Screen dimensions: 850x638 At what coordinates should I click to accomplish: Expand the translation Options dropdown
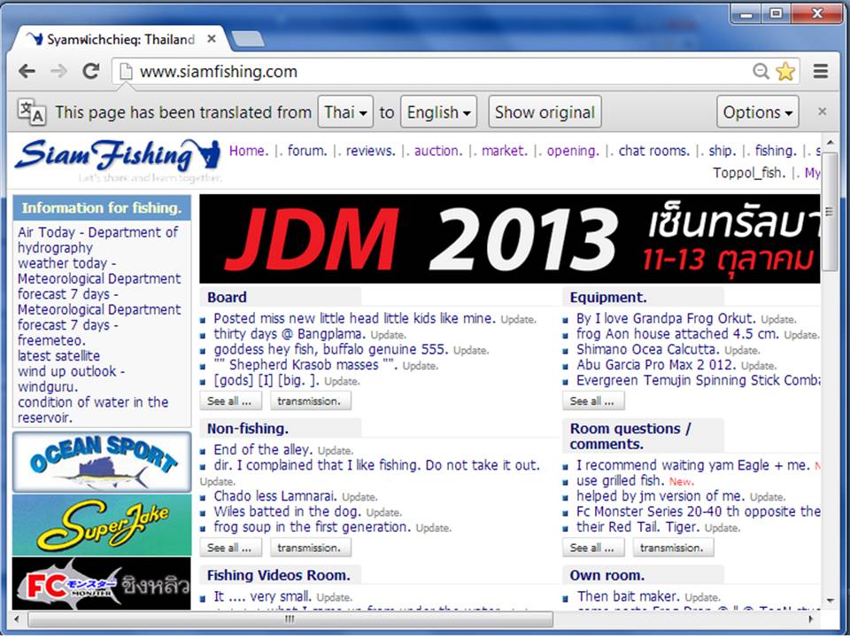(757, 113)
